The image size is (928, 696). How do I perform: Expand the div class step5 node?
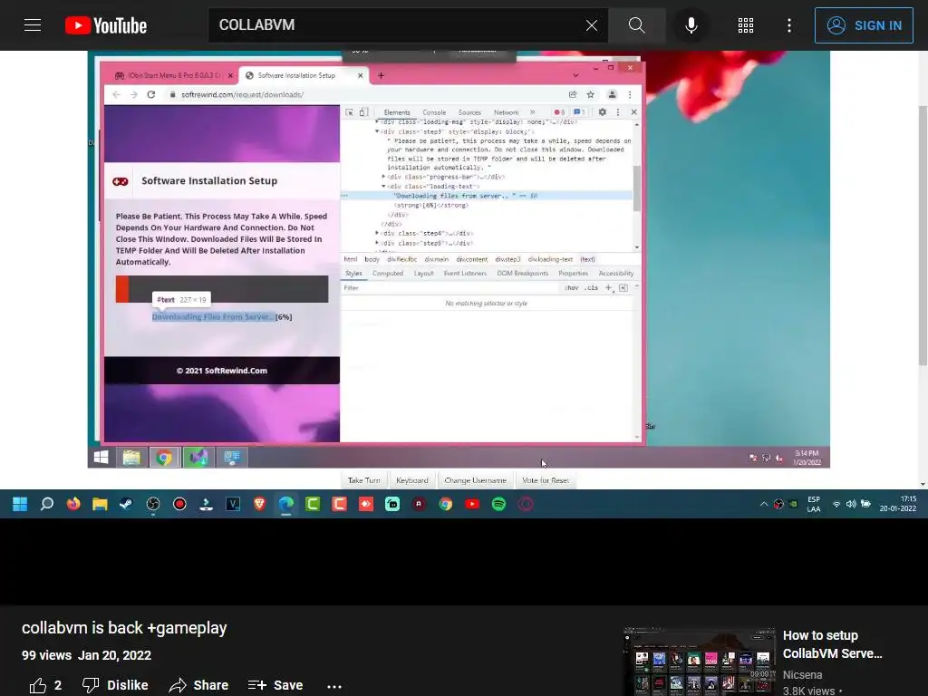pyautogui.click(x=378, y=243)
